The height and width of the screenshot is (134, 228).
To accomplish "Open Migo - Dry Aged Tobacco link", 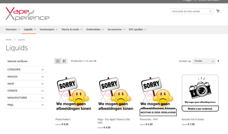I will pos(114,121).
